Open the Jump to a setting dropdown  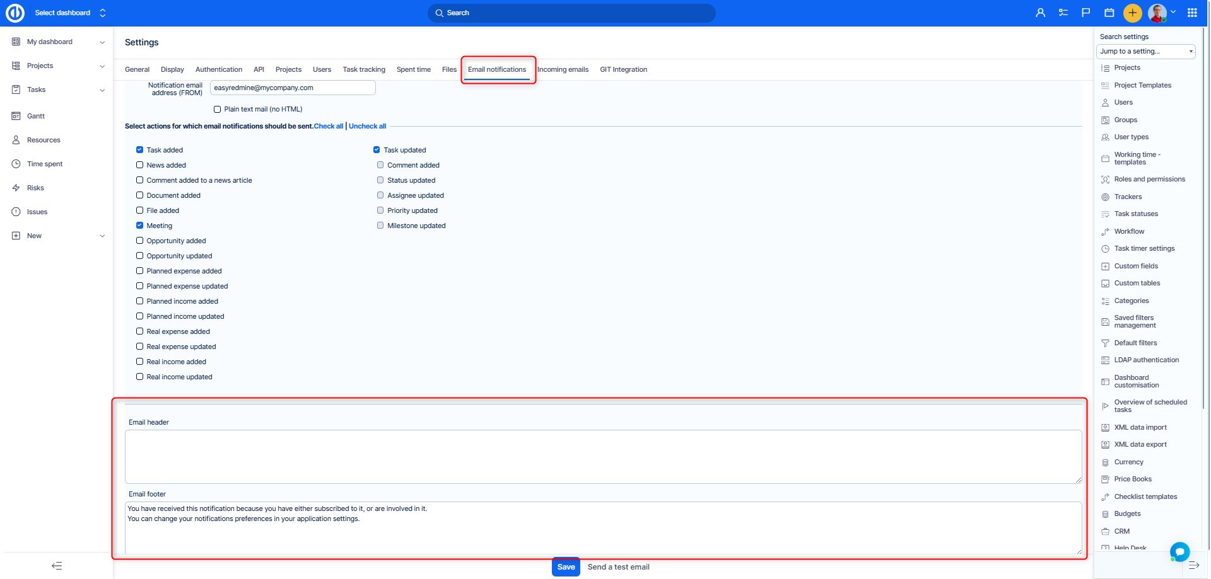[x=1145, y=52]
